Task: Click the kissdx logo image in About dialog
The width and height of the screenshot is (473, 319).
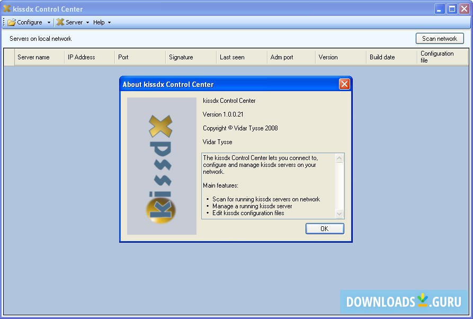Action: pyautogui.click(x=162, y=166)
